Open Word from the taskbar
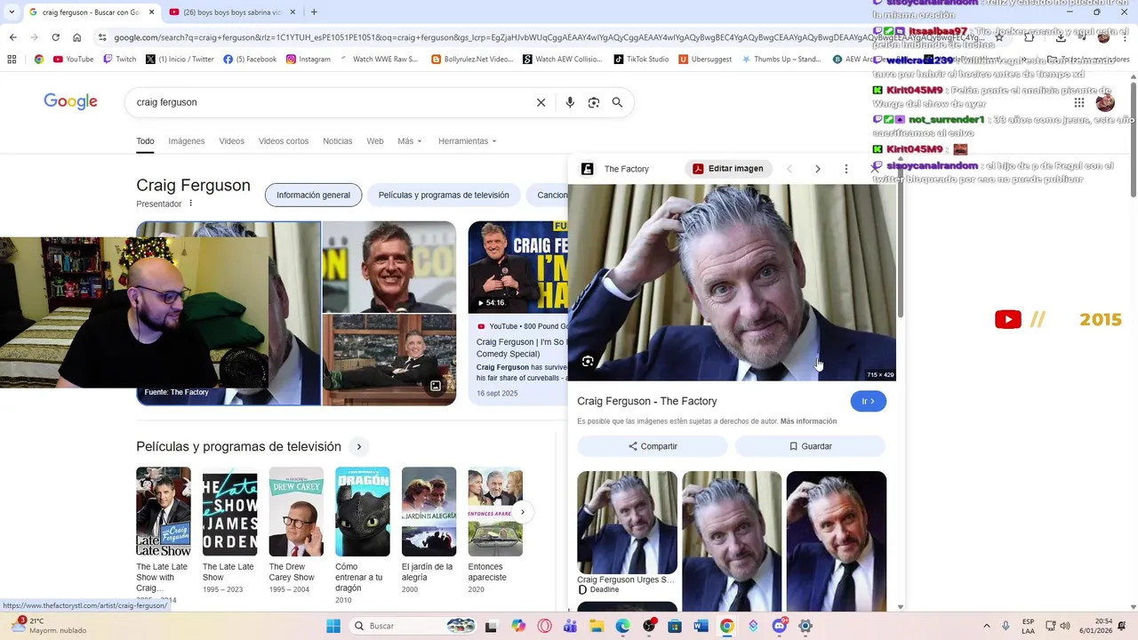The height and width of the screenshot is (640, 1138). (x=701, y=626)
